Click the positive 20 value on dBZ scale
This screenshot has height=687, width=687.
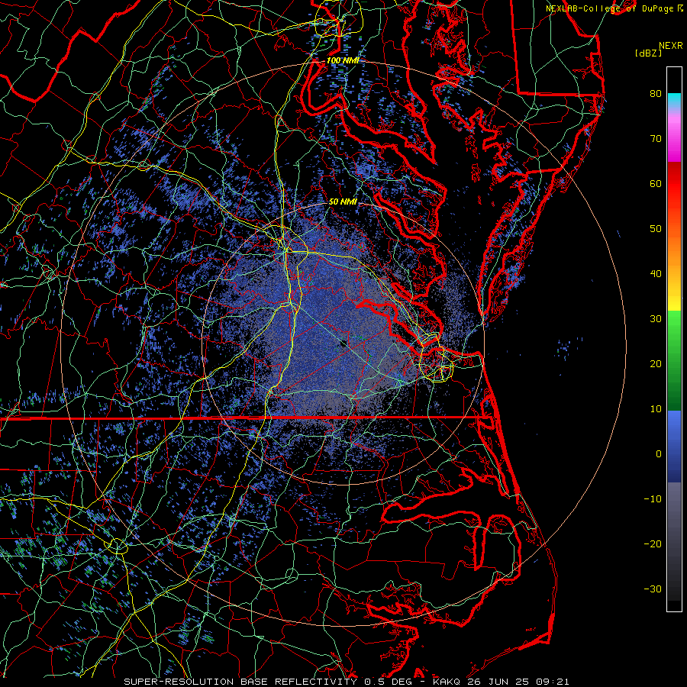click(656, 364)
